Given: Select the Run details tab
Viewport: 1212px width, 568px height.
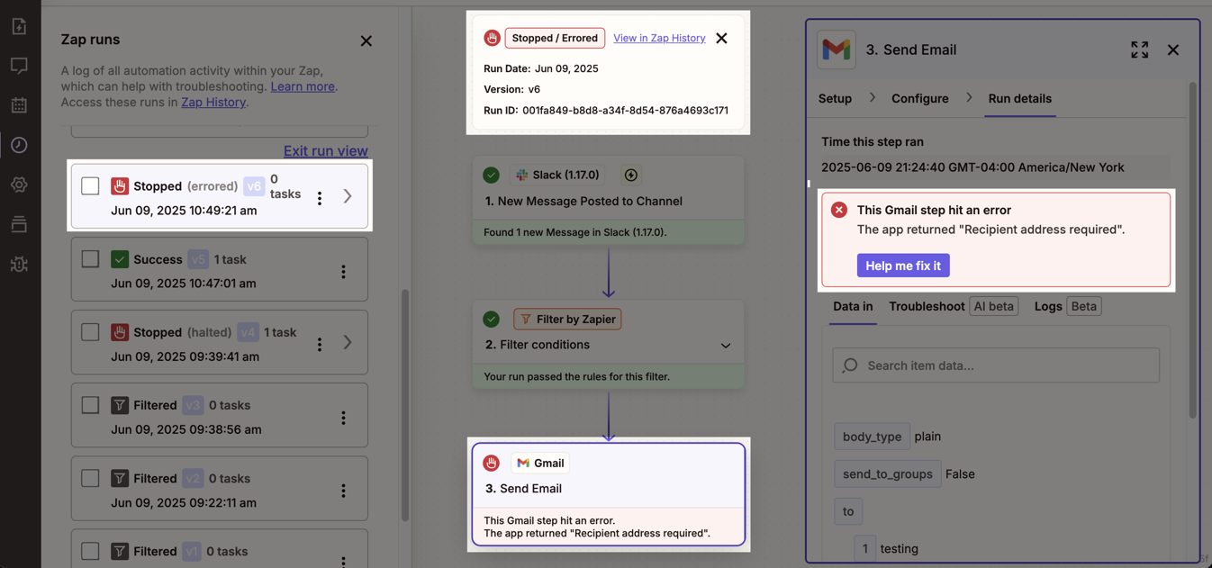Looking at the screenshot, I should [1020, 98].
